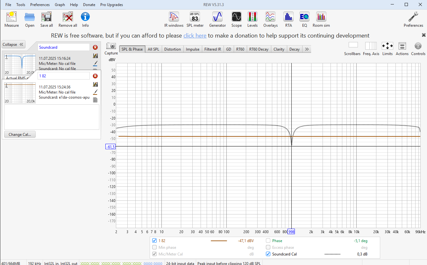The width and height of the screenshot is (427, 265).
Task: Show the Info window
Action: [x=85, y=19]
